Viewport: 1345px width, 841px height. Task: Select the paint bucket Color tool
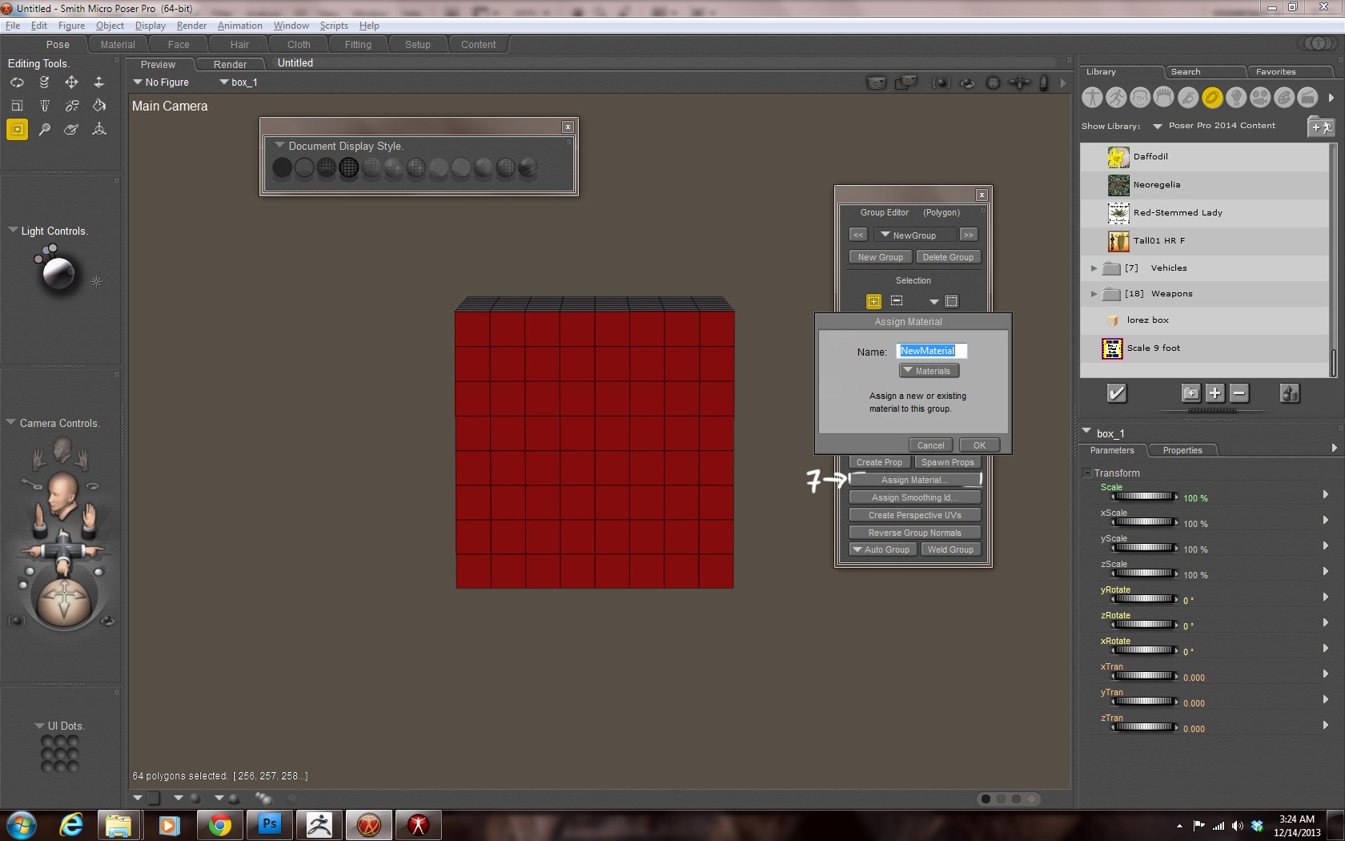(x=98, y=106)
